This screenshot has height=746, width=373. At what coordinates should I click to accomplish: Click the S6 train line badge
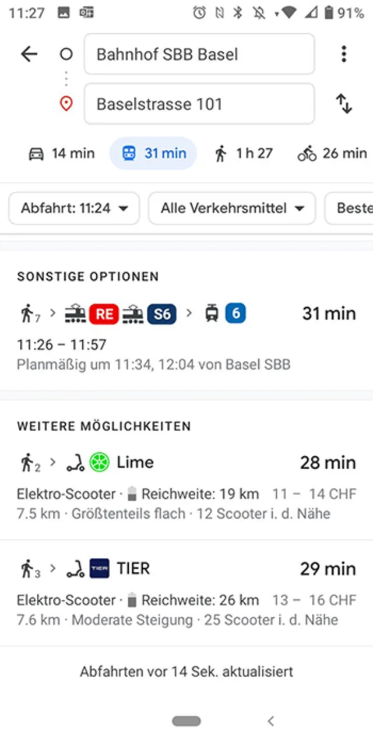[161, 314]
